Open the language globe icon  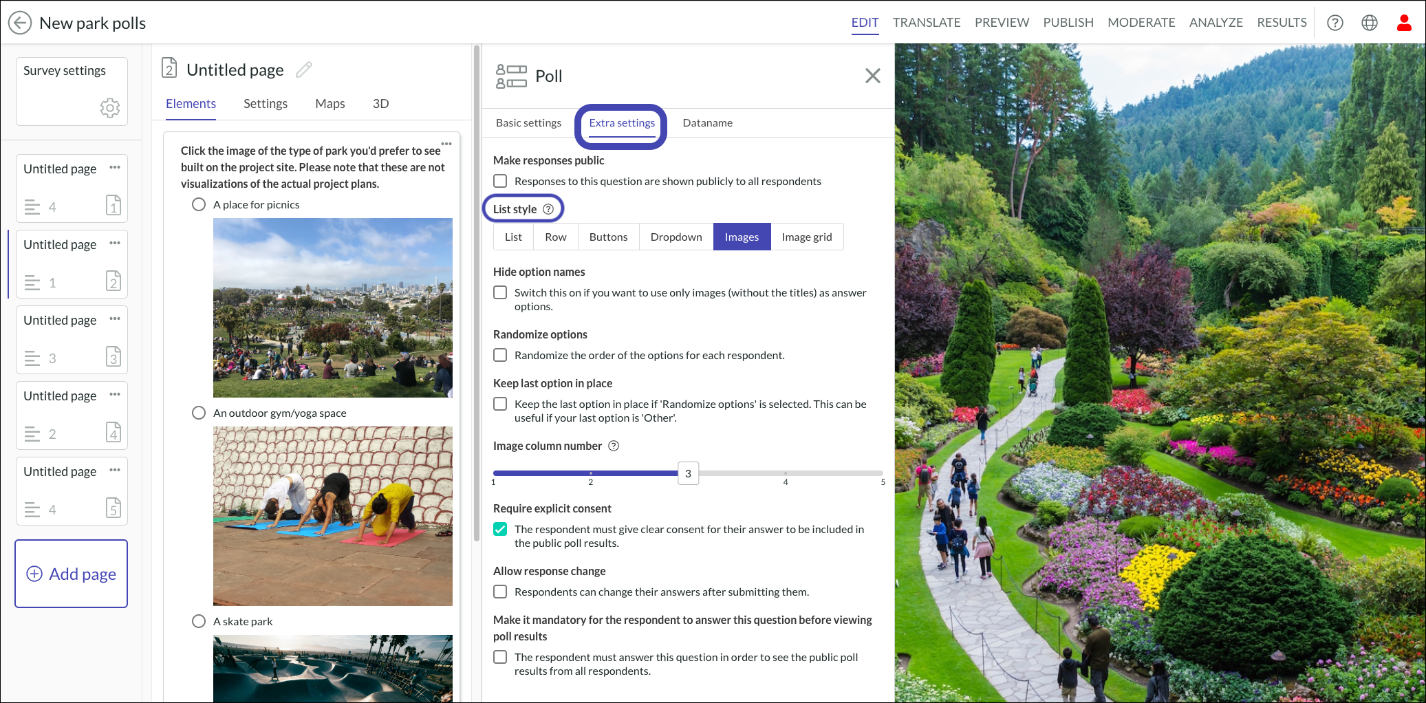(1370, 23)
